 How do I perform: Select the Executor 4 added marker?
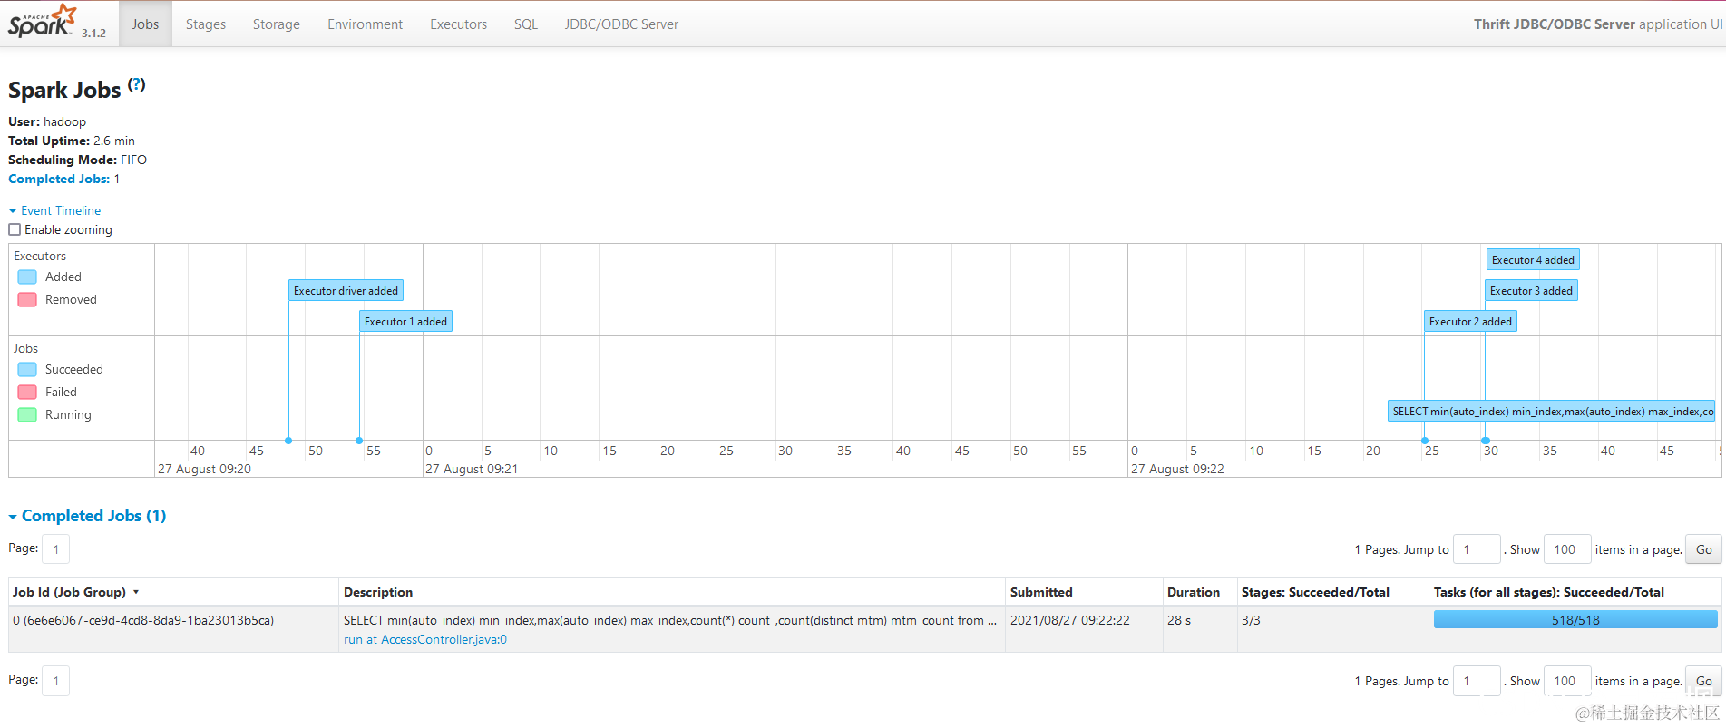point(1533,260)
